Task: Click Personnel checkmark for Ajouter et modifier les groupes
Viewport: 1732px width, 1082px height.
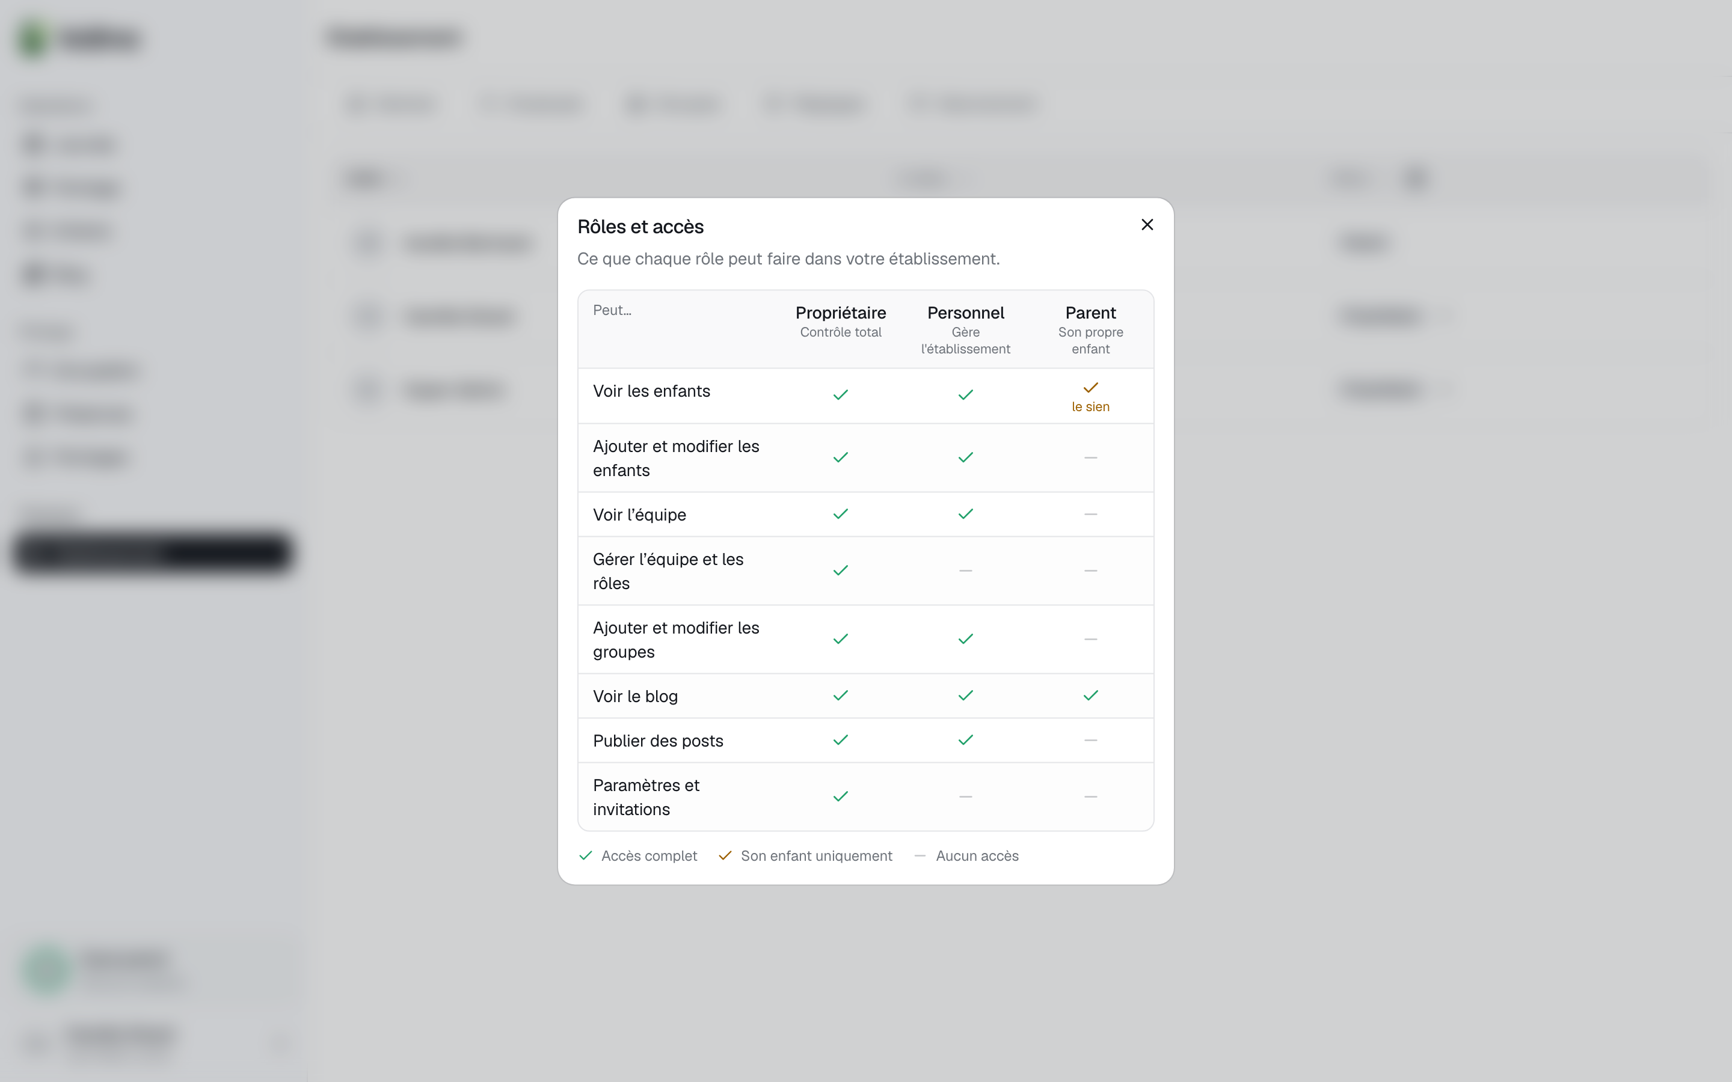Action: 965,639
